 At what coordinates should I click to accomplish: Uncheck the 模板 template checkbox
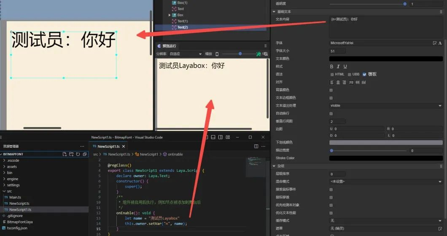coord(364,74)
